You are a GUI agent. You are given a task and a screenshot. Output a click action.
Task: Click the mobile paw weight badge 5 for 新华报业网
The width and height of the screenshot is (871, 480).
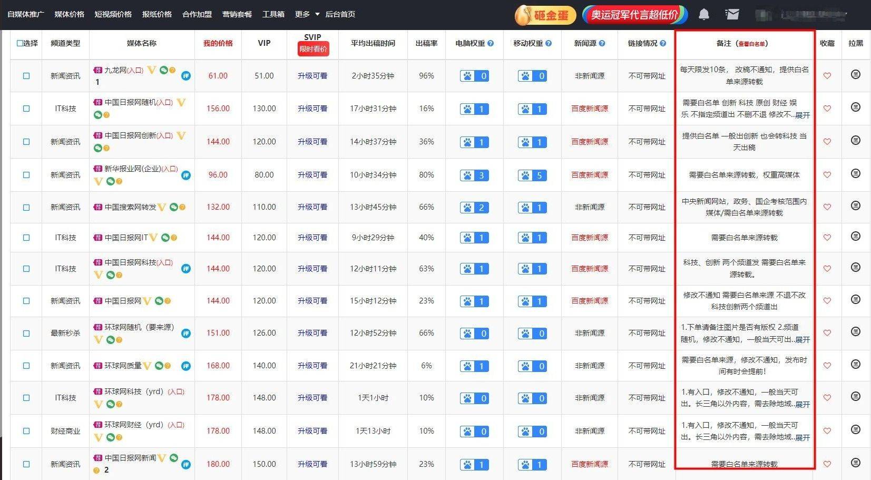tap(532, 175)
